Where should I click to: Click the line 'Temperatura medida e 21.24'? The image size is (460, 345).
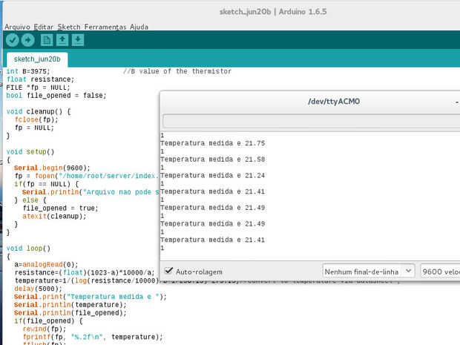pos(212,175)
